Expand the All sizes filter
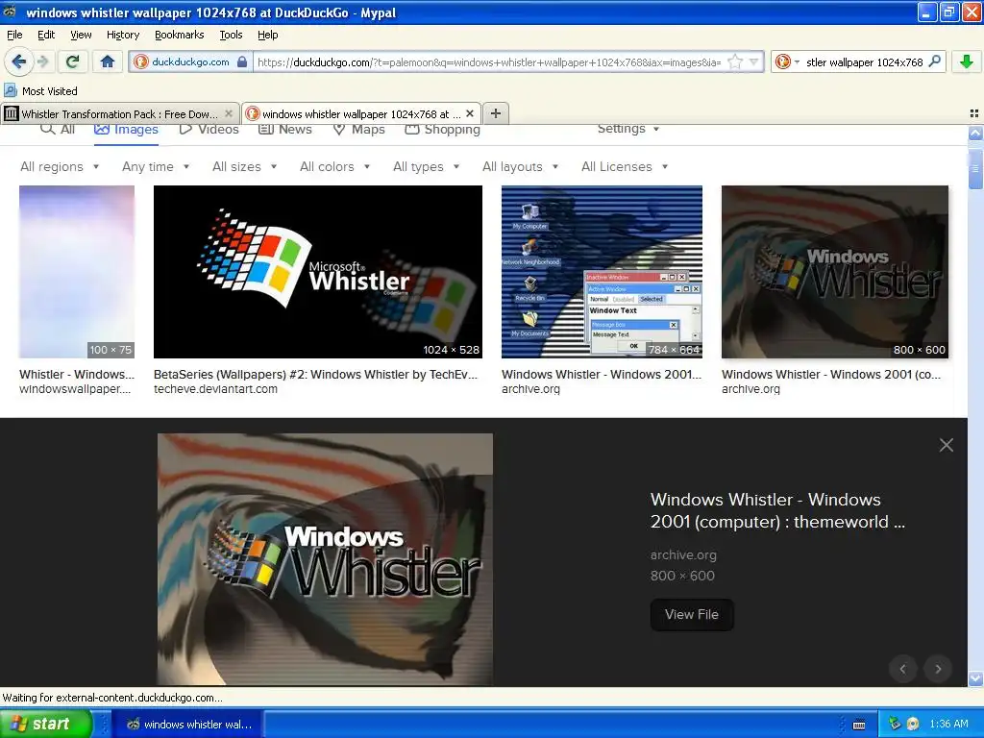 click(245, 166)
